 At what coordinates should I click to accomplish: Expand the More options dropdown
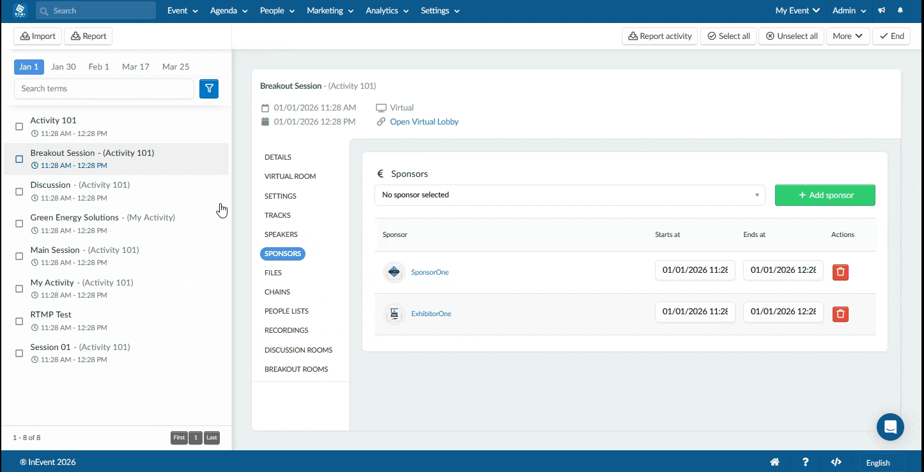(x=847, y=36)
